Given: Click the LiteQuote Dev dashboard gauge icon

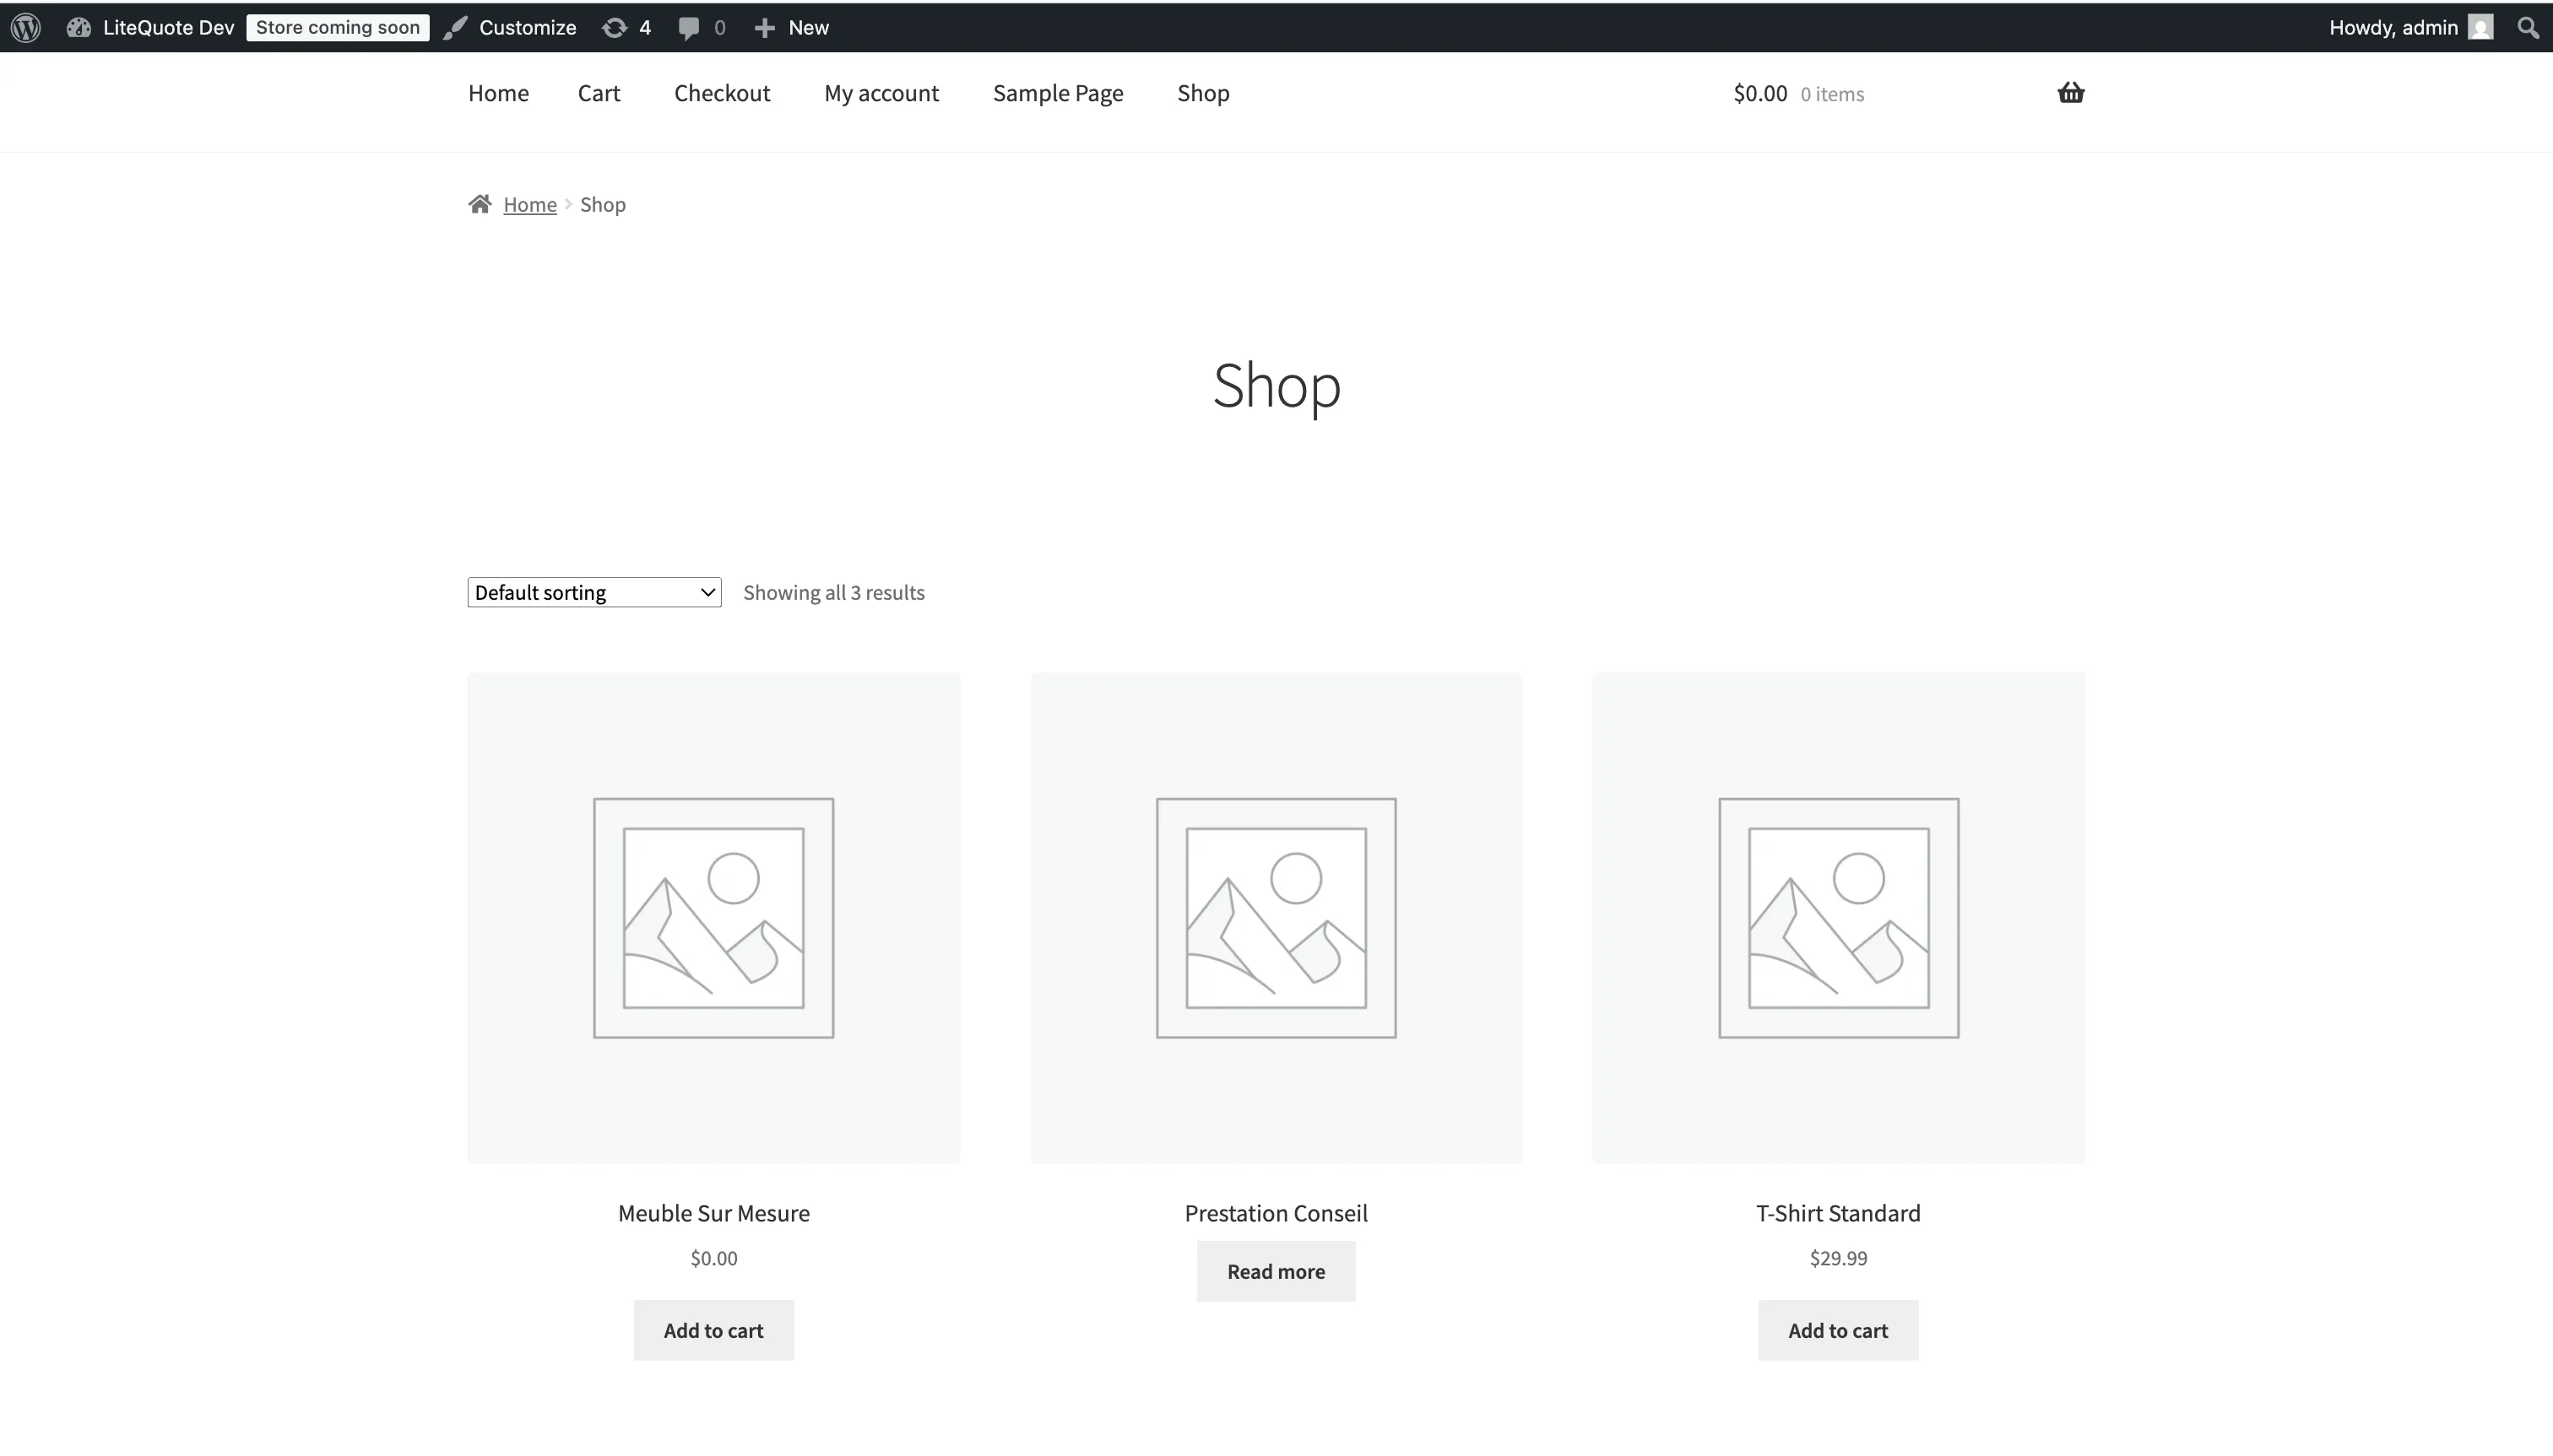Looking at the screenshot, I should click(x=79, y=27).
